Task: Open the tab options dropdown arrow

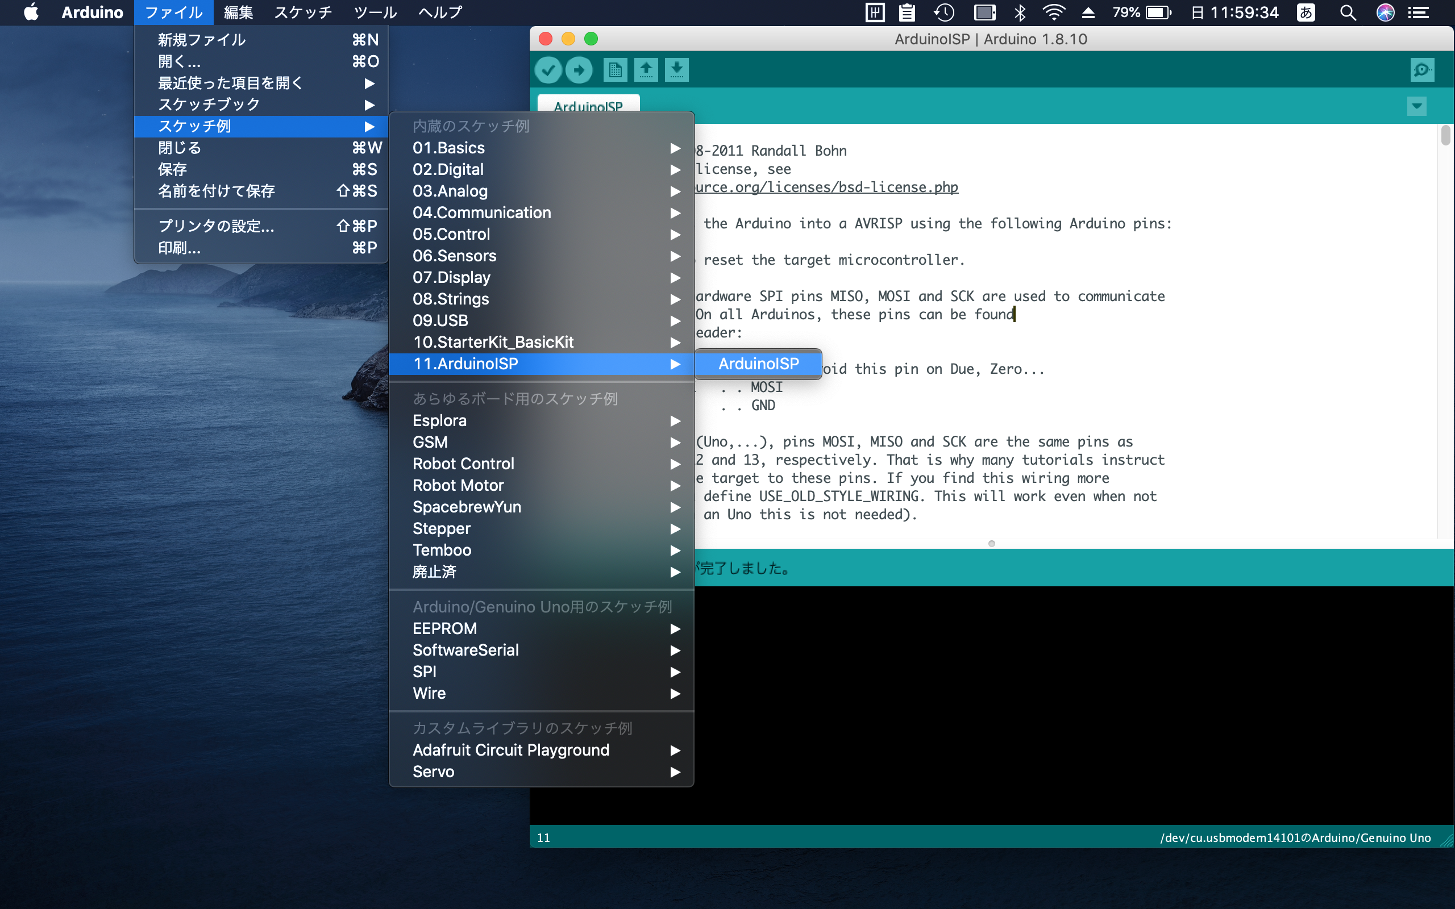Action: coord(1416,106)
